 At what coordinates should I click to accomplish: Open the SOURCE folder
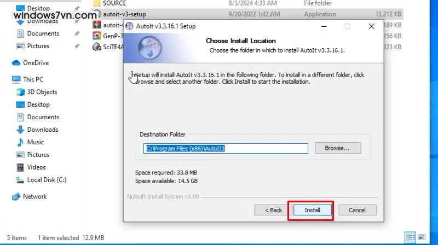click(x=114, y=3)
